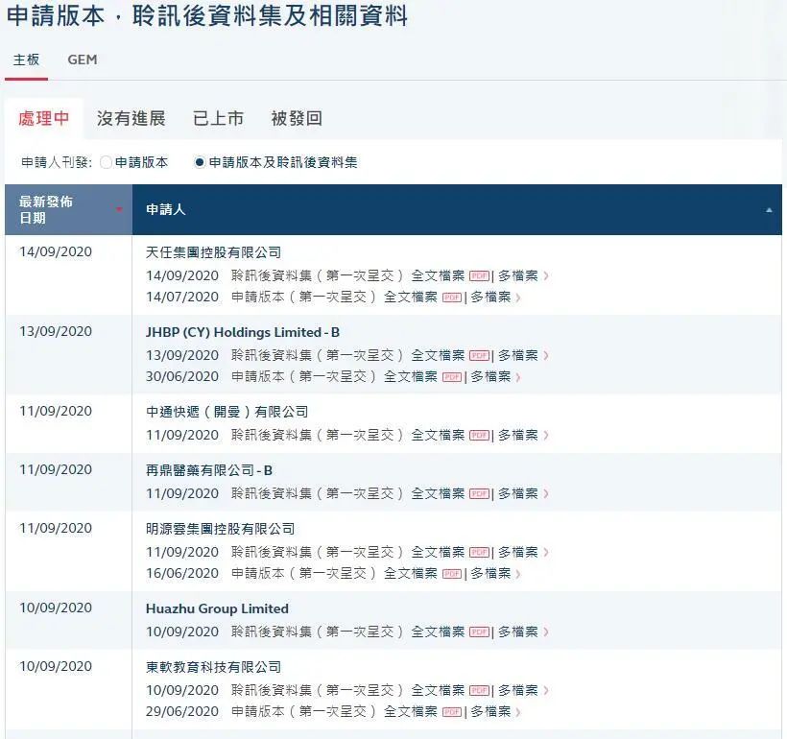The height and width of the screenshot is (739, 787).
Task: Open PDF for 明源雲集團 16/06/2020 申請版本
Action: (x=452, y=573)
